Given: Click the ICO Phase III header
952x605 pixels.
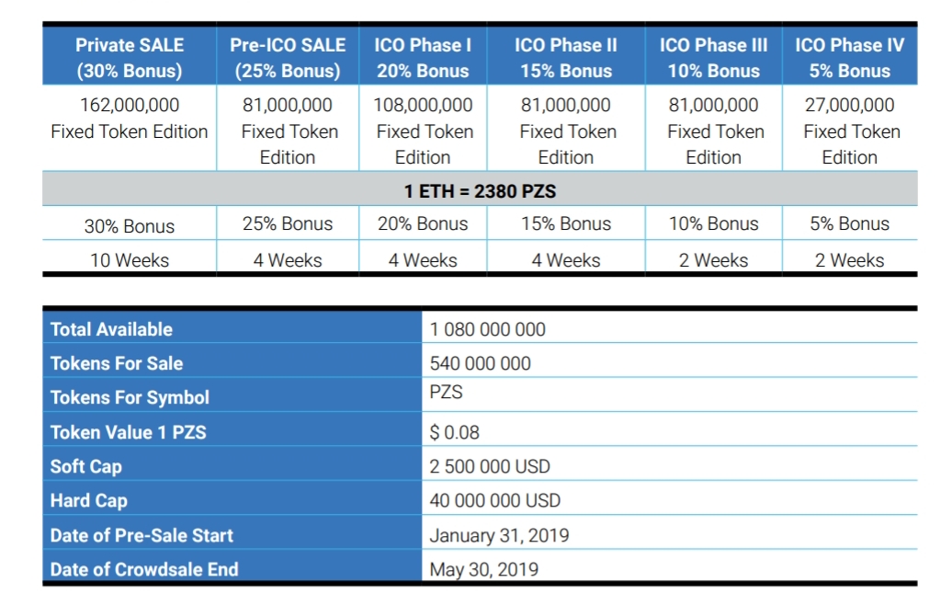Looking at the screenshot, I should pos(714,57).
